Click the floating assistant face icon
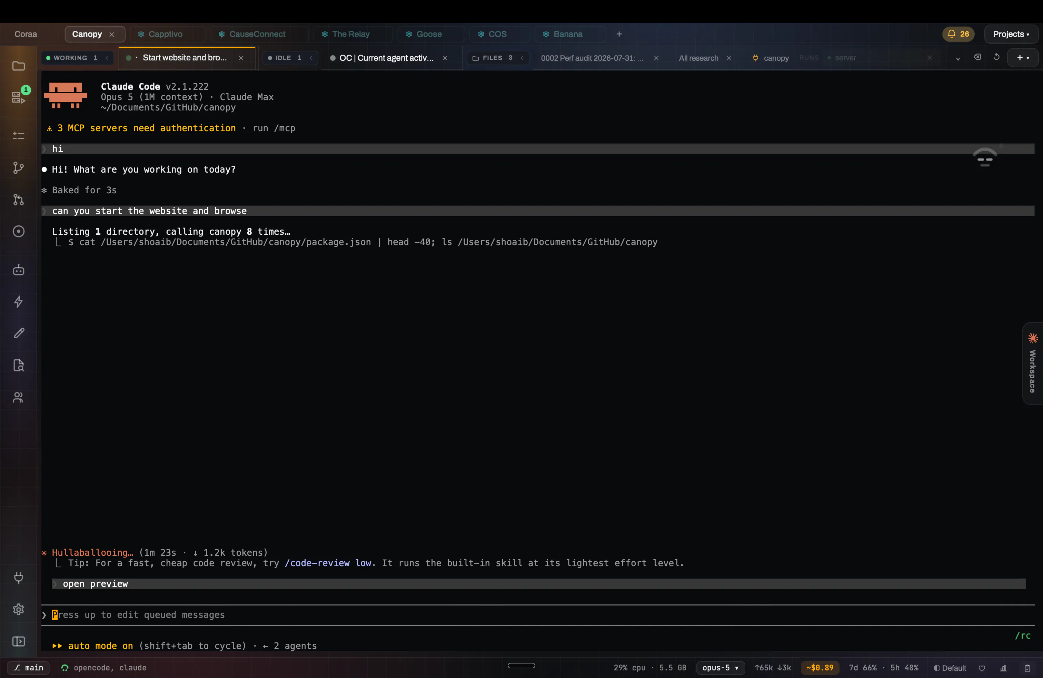 pyautogui.click(x=985, y=158)
